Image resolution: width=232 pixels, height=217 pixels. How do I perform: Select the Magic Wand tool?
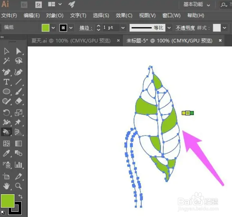pos(6,61)
